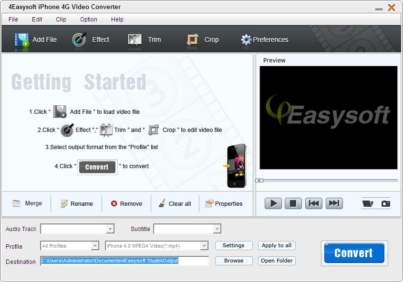This screenshot has width=403, height=282.
Task: Click the Open Folder button
Action: point(277,261)
